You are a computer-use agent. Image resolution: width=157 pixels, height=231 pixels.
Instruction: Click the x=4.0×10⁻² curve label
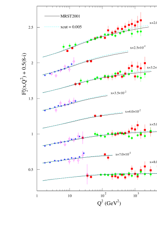[133, 111]
